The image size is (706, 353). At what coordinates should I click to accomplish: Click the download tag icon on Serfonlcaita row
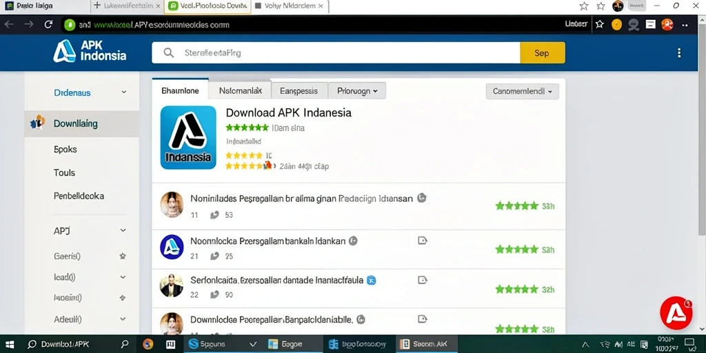(423, 280)
